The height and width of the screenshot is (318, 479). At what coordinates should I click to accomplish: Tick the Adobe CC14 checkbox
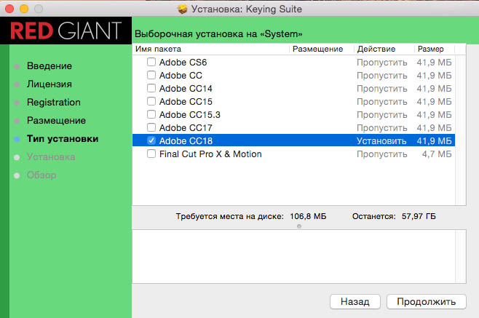click(151, 88)
